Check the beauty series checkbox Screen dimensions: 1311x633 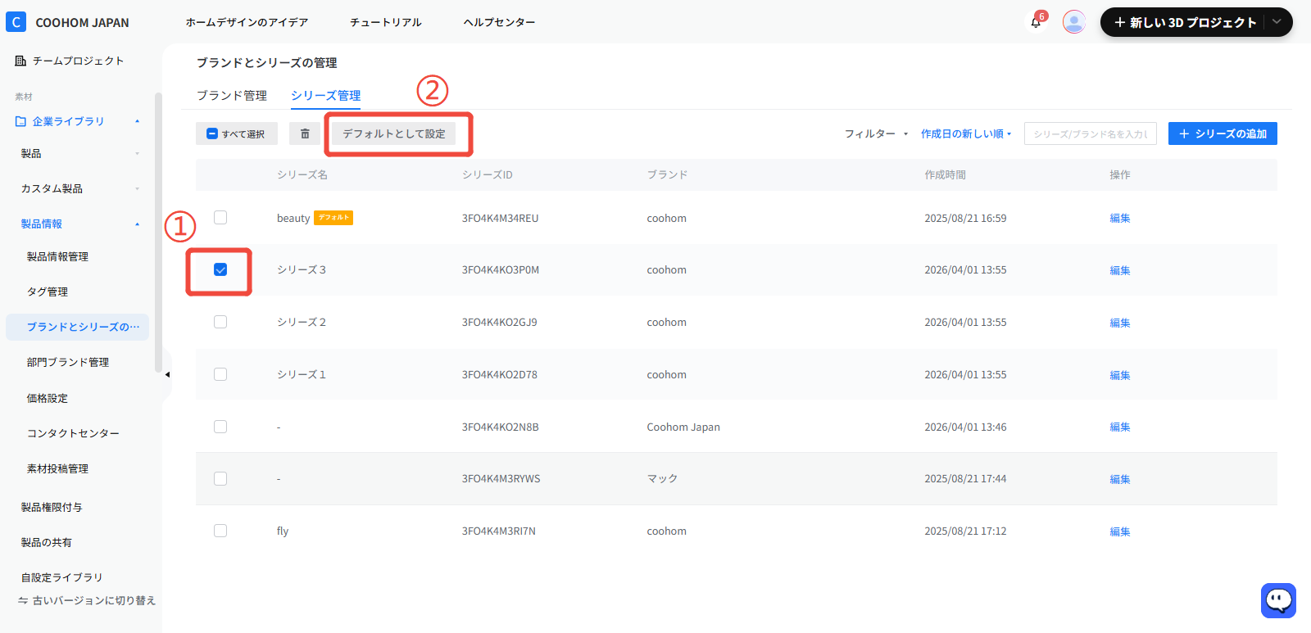coord(220,217)
